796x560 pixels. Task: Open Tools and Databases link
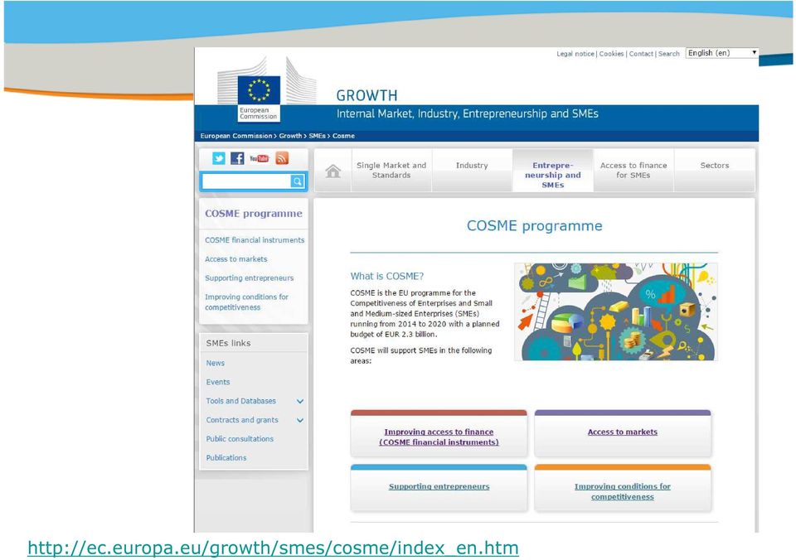tap(241, 401)
